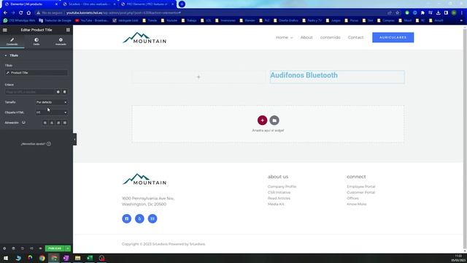This screenshot has height=263, width=467.
Task: Reload the page
Action: (x=21, y=13)
